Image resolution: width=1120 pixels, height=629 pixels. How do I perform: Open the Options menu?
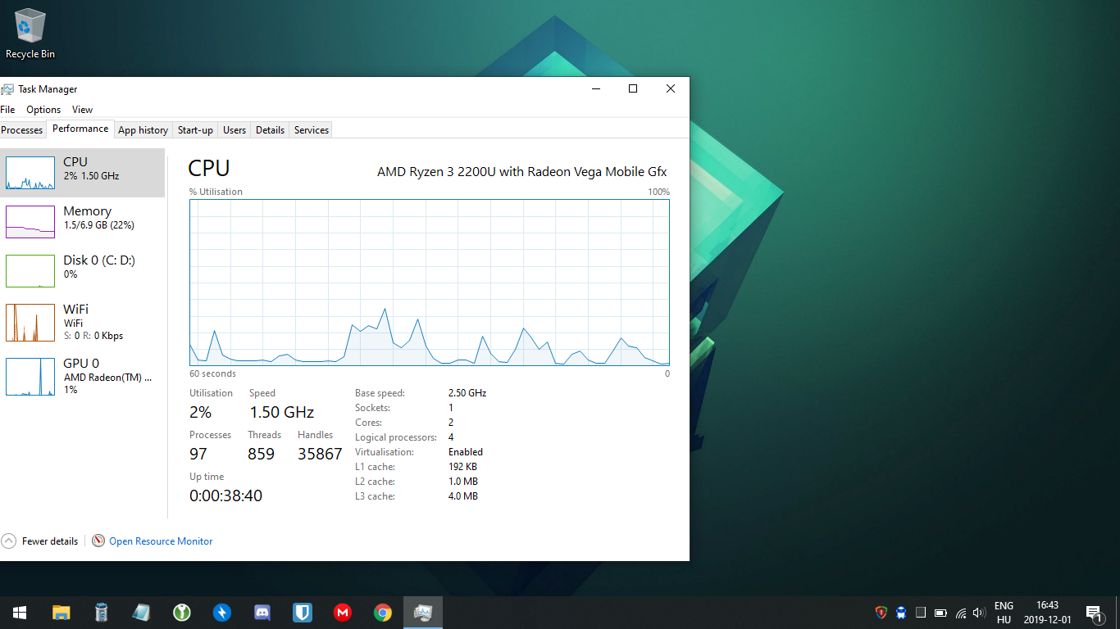(43, 110)
